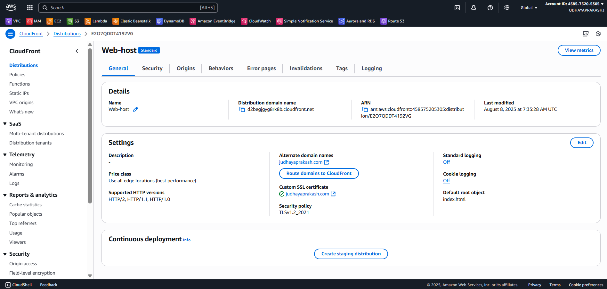The height and width of the screenshot is (289, 607).
Task: Open Policies in sidebar
Action: click(x=17, y=75)
